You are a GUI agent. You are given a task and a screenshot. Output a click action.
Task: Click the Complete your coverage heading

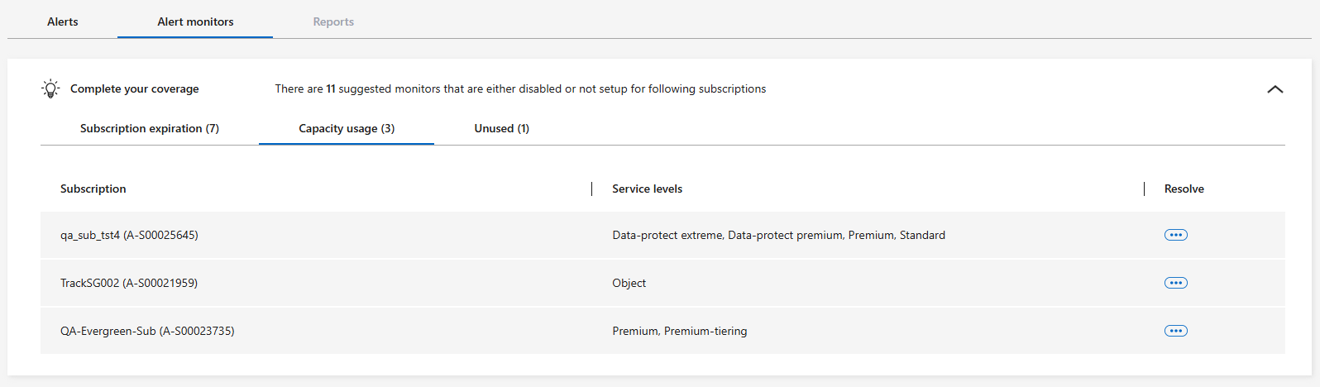tap(135, 88)
